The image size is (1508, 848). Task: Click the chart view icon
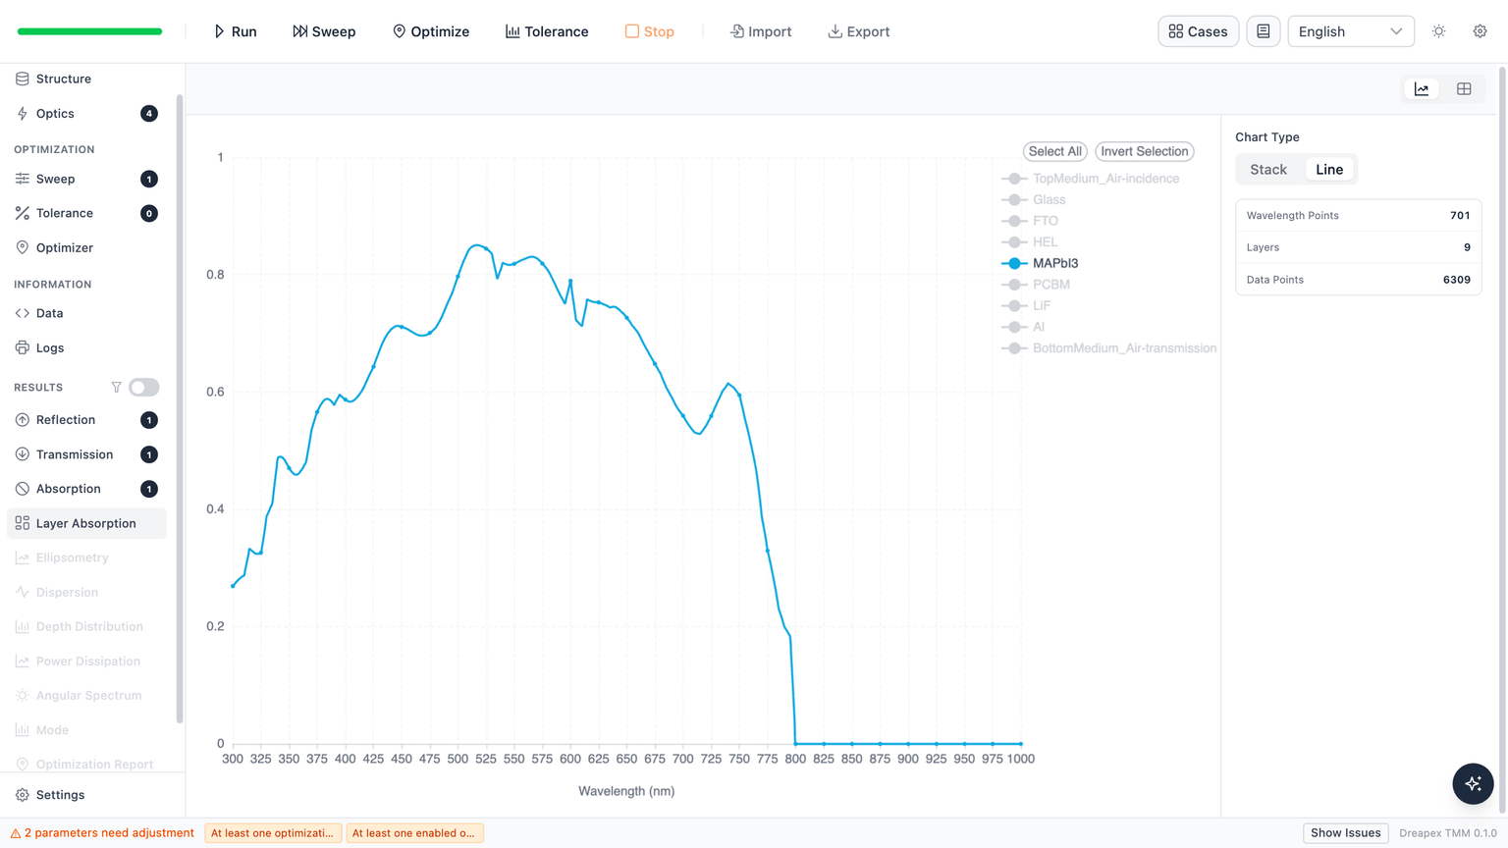tap(1422, 89)
